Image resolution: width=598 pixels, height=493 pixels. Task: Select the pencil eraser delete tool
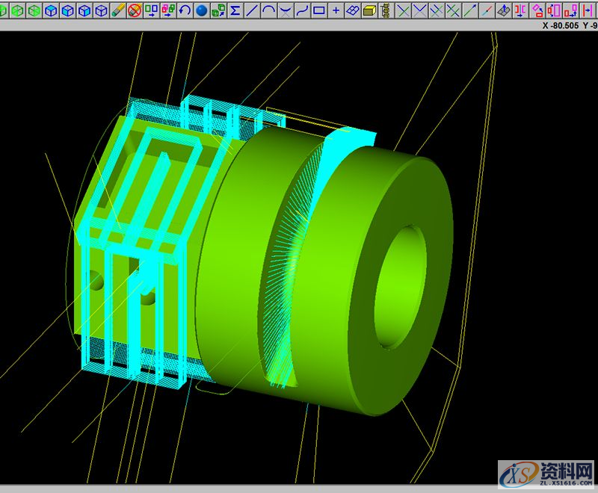118,10
